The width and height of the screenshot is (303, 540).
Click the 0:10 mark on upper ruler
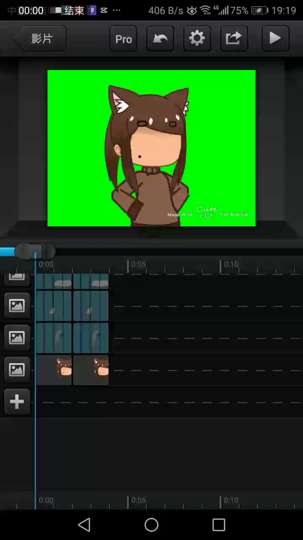tap(231, 265)
